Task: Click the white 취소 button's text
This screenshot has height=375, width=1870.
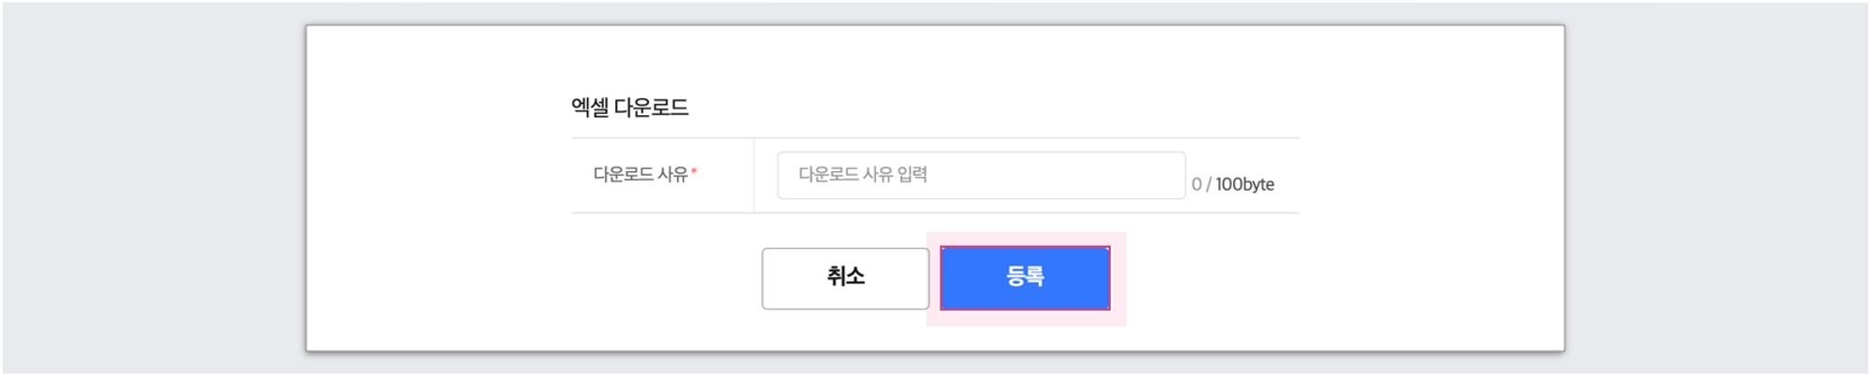Action: coord(845,276)
